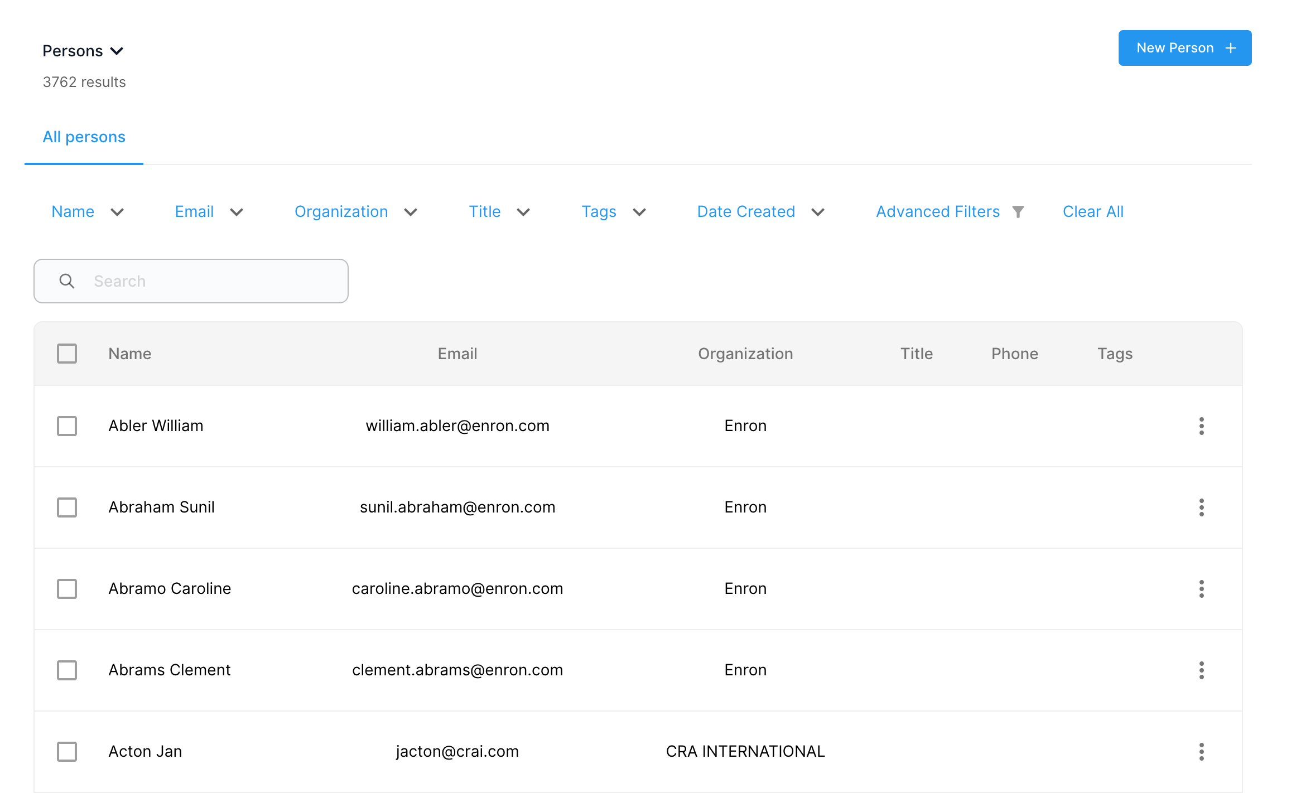Click the New Person button
Image resolution: width=1291 pixels, height=793 pixels.
tap(1185, 48)
